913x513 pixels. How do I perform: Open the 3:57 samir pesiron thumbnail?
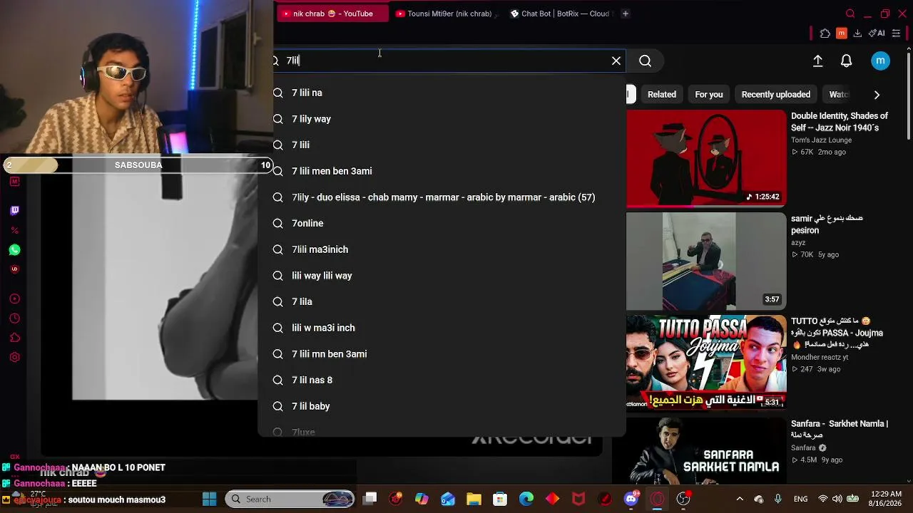[706, 261]
